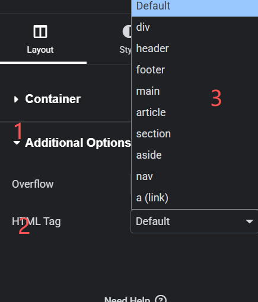Viewport: 258px width, 302px height.
Task: Open the HTML Tag dropdown arrow
Action: 250,221
